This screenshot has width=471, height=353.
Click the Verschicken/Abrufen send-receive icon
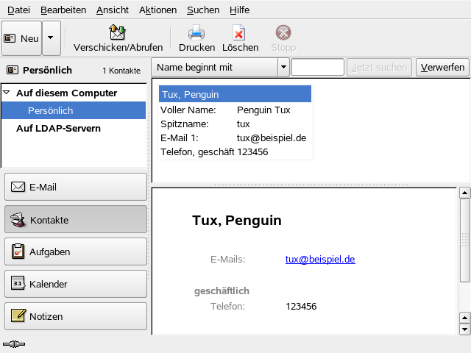(x=118, y=32)
